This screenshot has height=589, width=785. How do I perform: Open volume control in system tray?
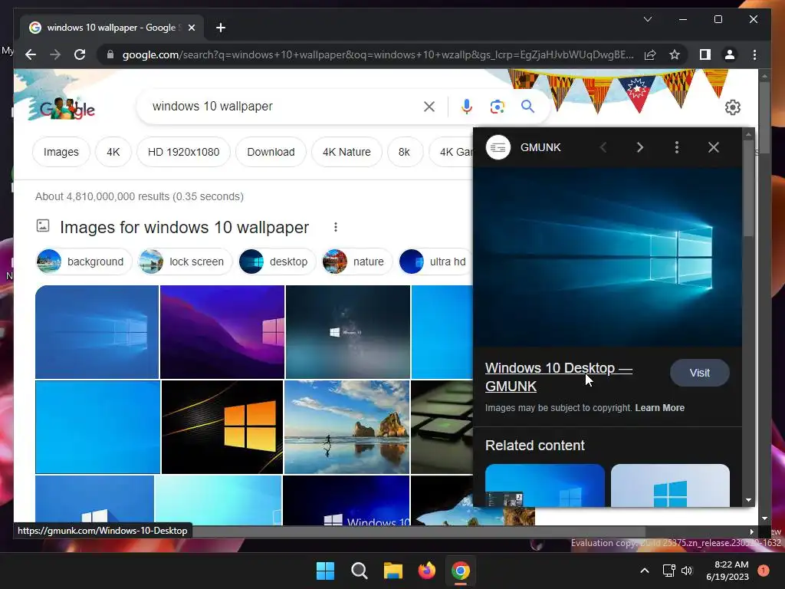pyautogui.click(x=687, y=571)
